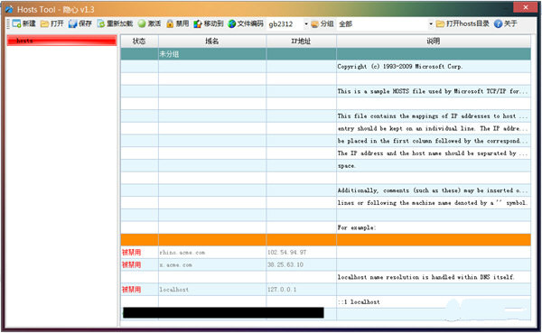Click the 新建 (New) toolbar icon
The image size is (542, 333).
[16, 23]
